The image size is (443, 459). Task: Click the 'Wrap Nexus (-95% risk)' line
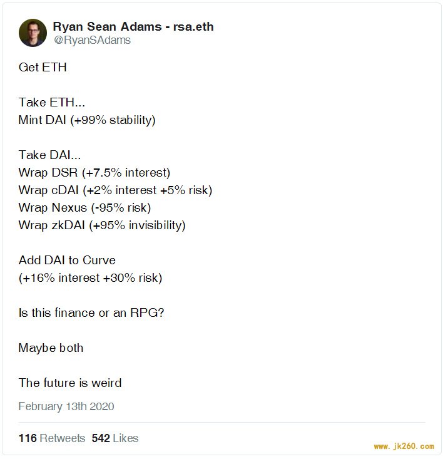pyautogui.click(x=84, y=207)
